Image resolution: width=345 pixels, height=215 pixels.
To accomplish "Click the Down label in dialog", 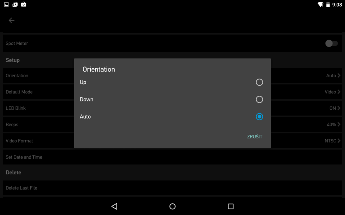I will [x=87, y=99].
